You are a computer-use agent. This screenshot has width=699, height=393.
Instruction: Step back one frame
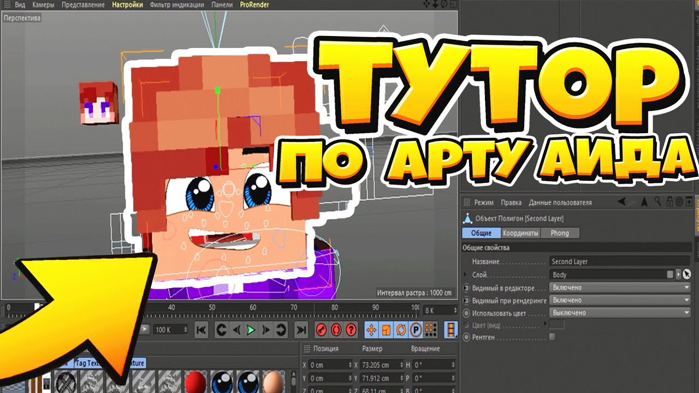pyautogui.click(x=236, y=330)
